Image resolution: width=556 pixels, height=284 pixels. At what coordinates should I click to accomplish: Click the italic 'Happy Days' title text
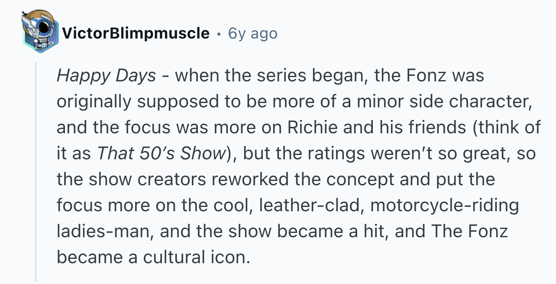pyautogui.click(x=106, y=76)
